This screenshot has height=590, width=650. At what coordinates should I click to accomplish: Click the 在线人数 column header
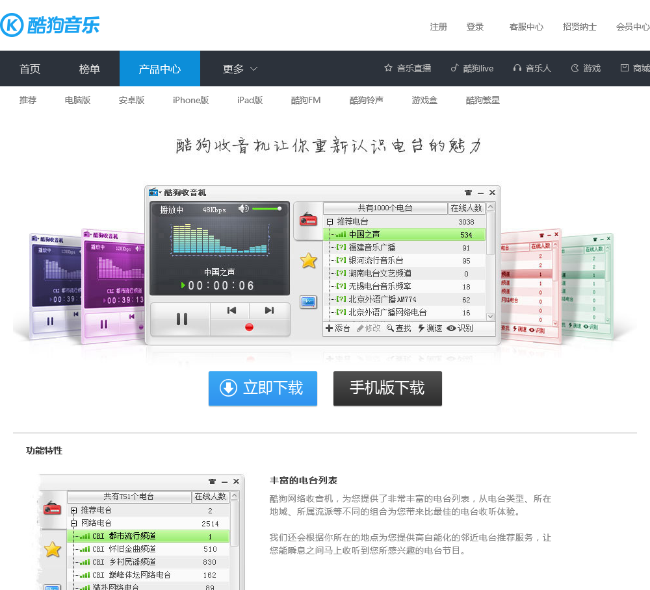[x=466, y=208]
